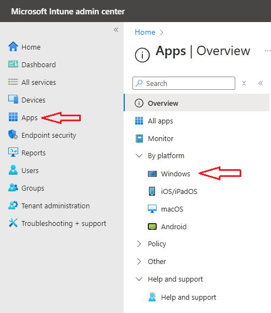Expand the Policy section
This screenshot has width=271, height=313.
click(x=139, y=244)
